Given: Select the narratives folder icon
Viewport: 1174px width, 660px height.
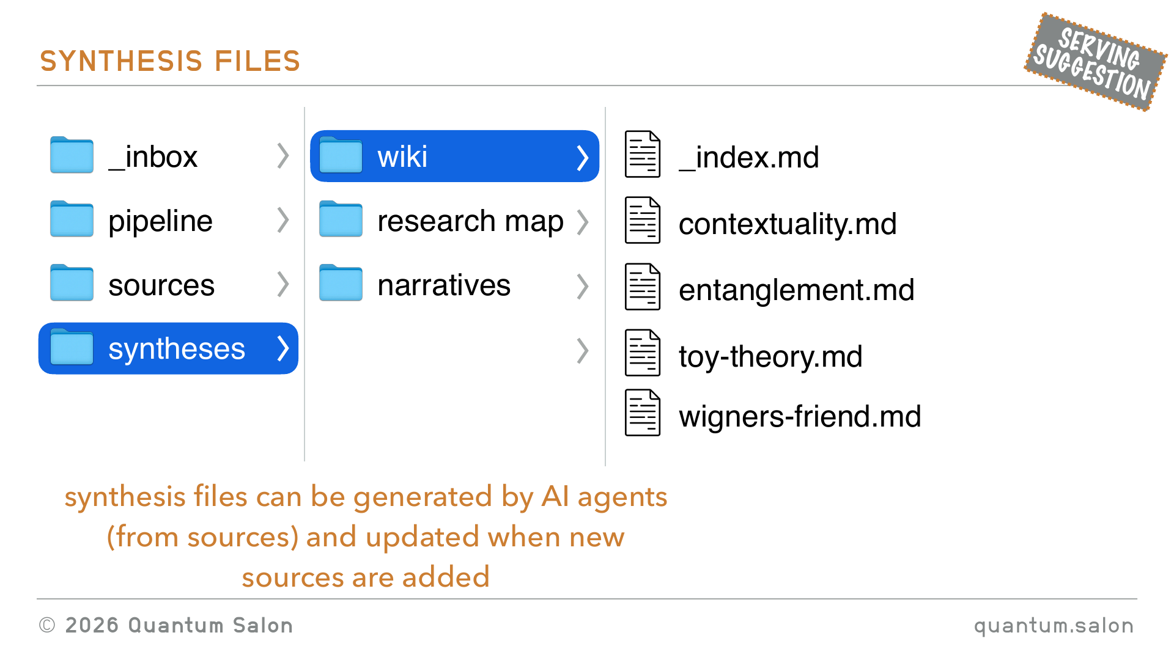Looking at the screenshot, I should click(x=341, y=283).
